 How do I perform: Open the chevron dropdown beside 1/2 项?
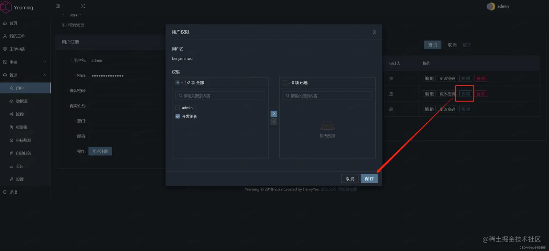point(182,83)
